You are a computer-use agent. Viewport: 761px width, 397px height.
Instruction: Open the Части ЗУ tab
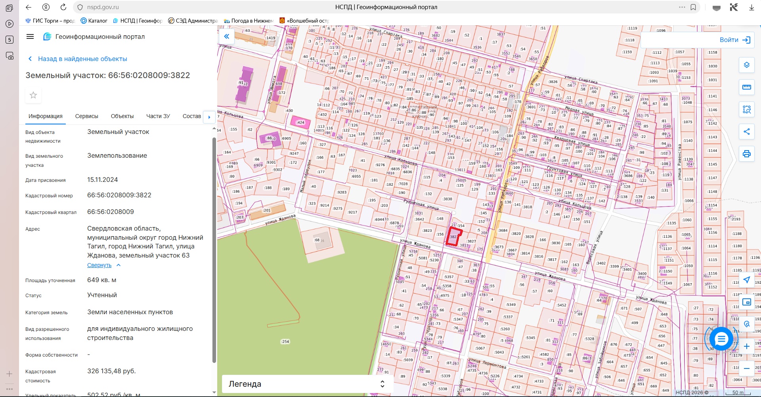(158, 116)
